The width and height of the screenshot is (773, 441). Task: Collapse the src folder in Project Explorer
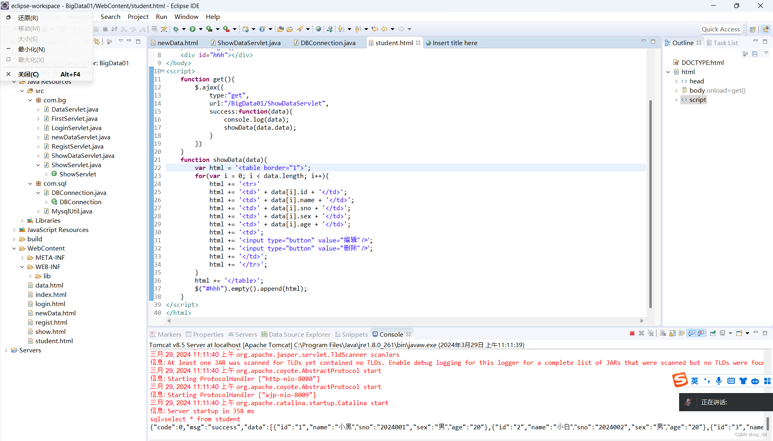point(22,91)
